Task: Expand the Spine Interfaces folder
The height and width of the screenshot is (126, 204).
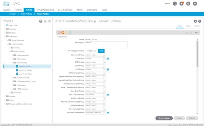Action: [x=7, y=40]
